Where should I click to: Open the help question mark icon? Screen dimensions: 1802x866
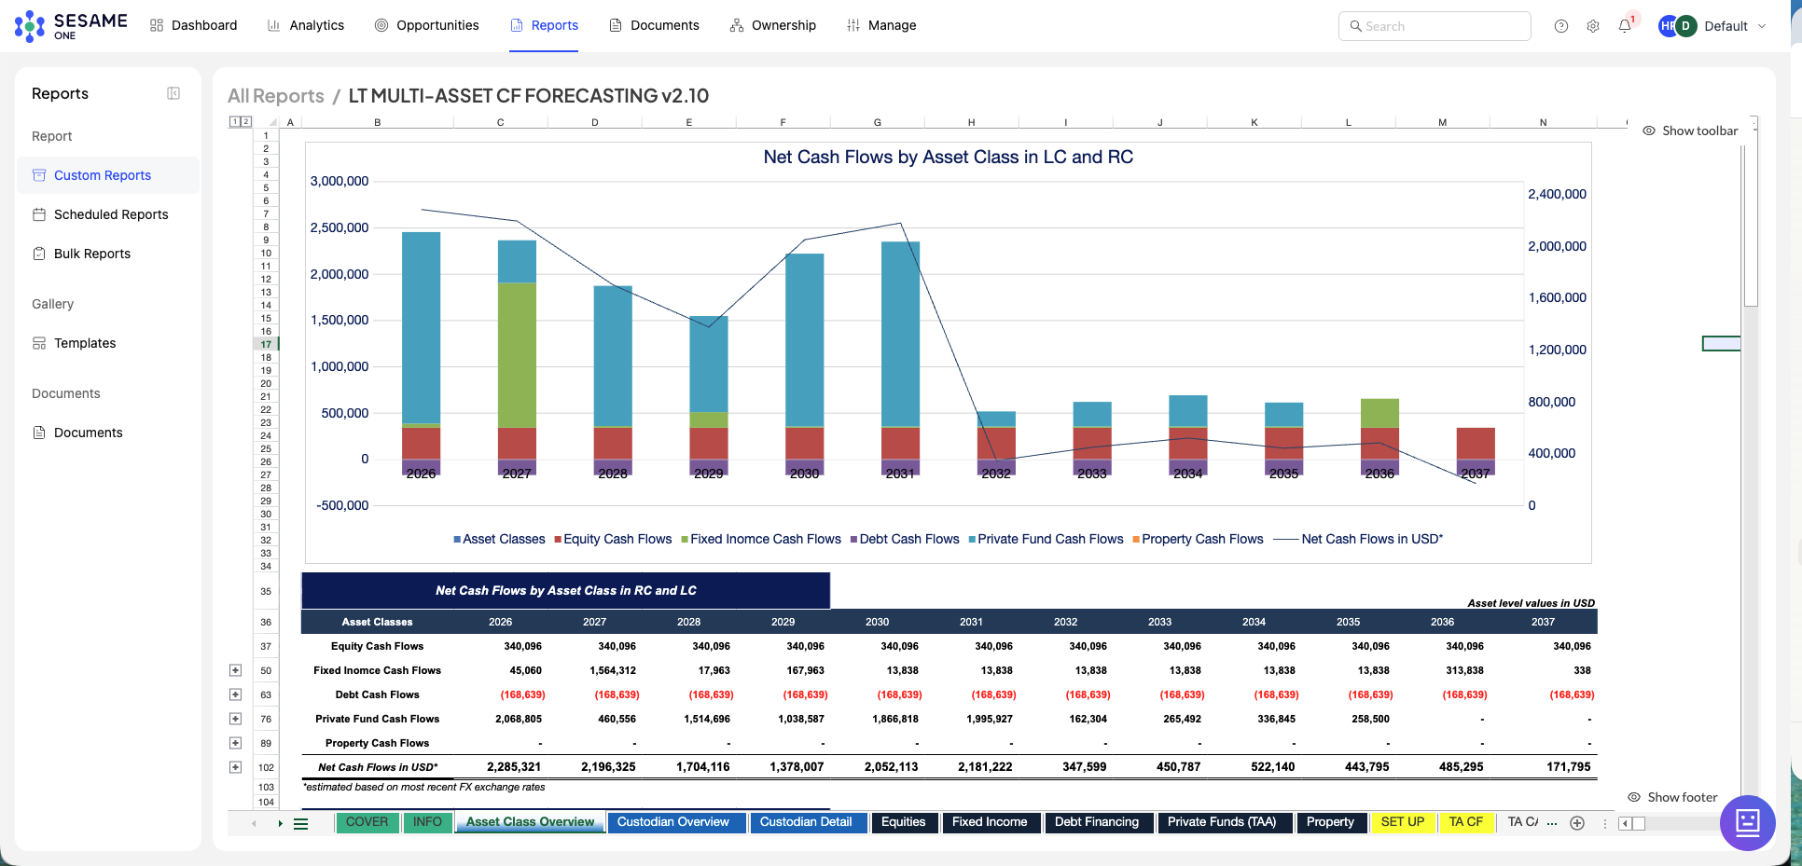point(1561,26)
